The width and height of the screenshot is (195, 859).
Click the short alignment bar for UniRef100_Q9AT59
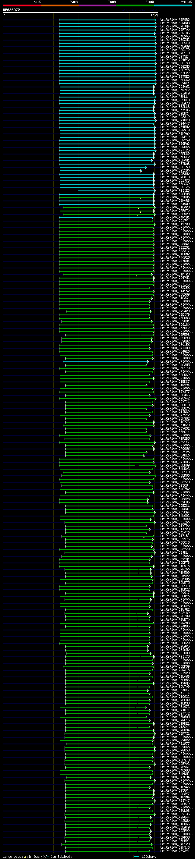(x=103, y=167)
